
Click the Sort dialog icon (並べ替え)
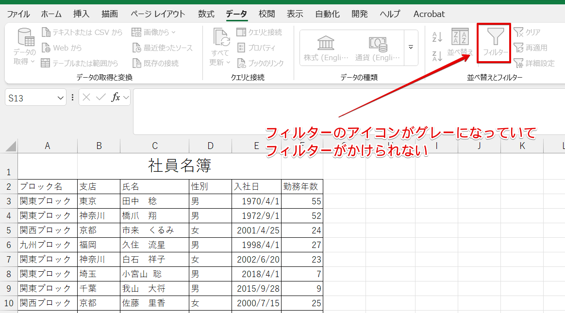coord(460,42)
